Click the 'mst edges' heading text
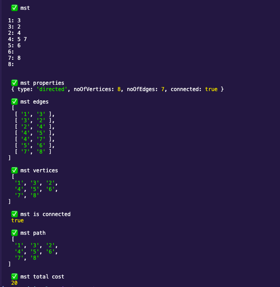The width and height of the screenshot is (280, 287). [x=34, y=102]
